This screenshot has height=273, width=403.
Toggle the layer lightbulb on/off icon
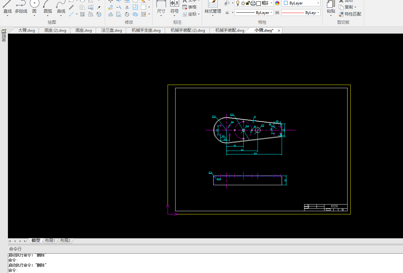coord(237,3)
